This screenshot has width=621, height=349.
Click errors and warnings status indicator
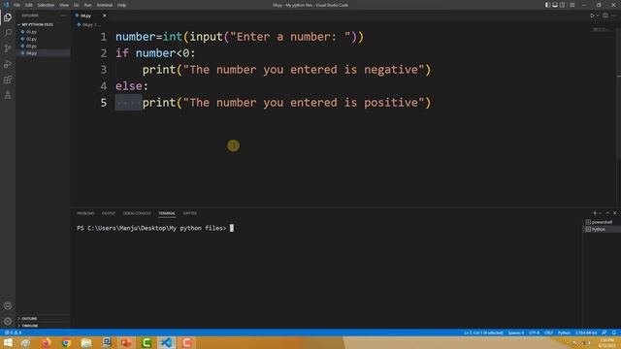pyautogui.click(x=13, y=333)
